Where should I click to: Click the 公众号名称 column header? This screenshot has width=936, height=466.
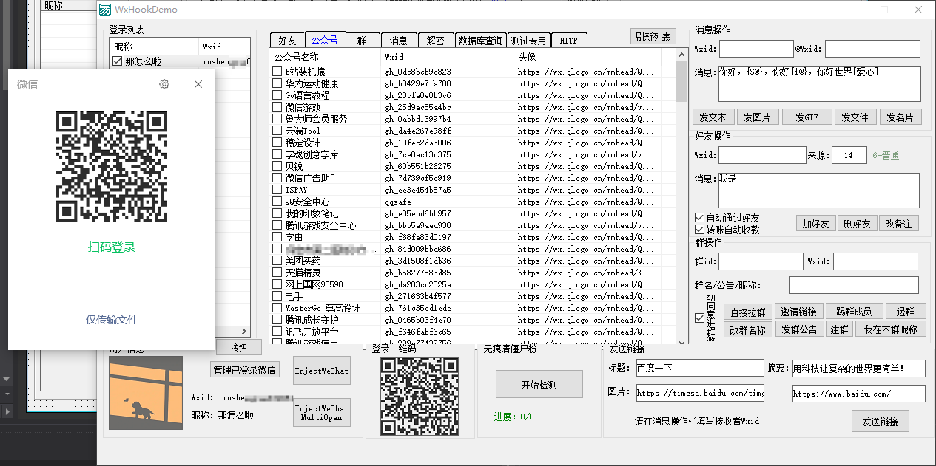[x=326, y=57]
